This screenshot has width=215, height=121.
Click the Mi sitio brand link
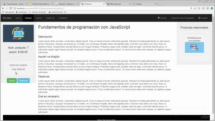[7, 18]
